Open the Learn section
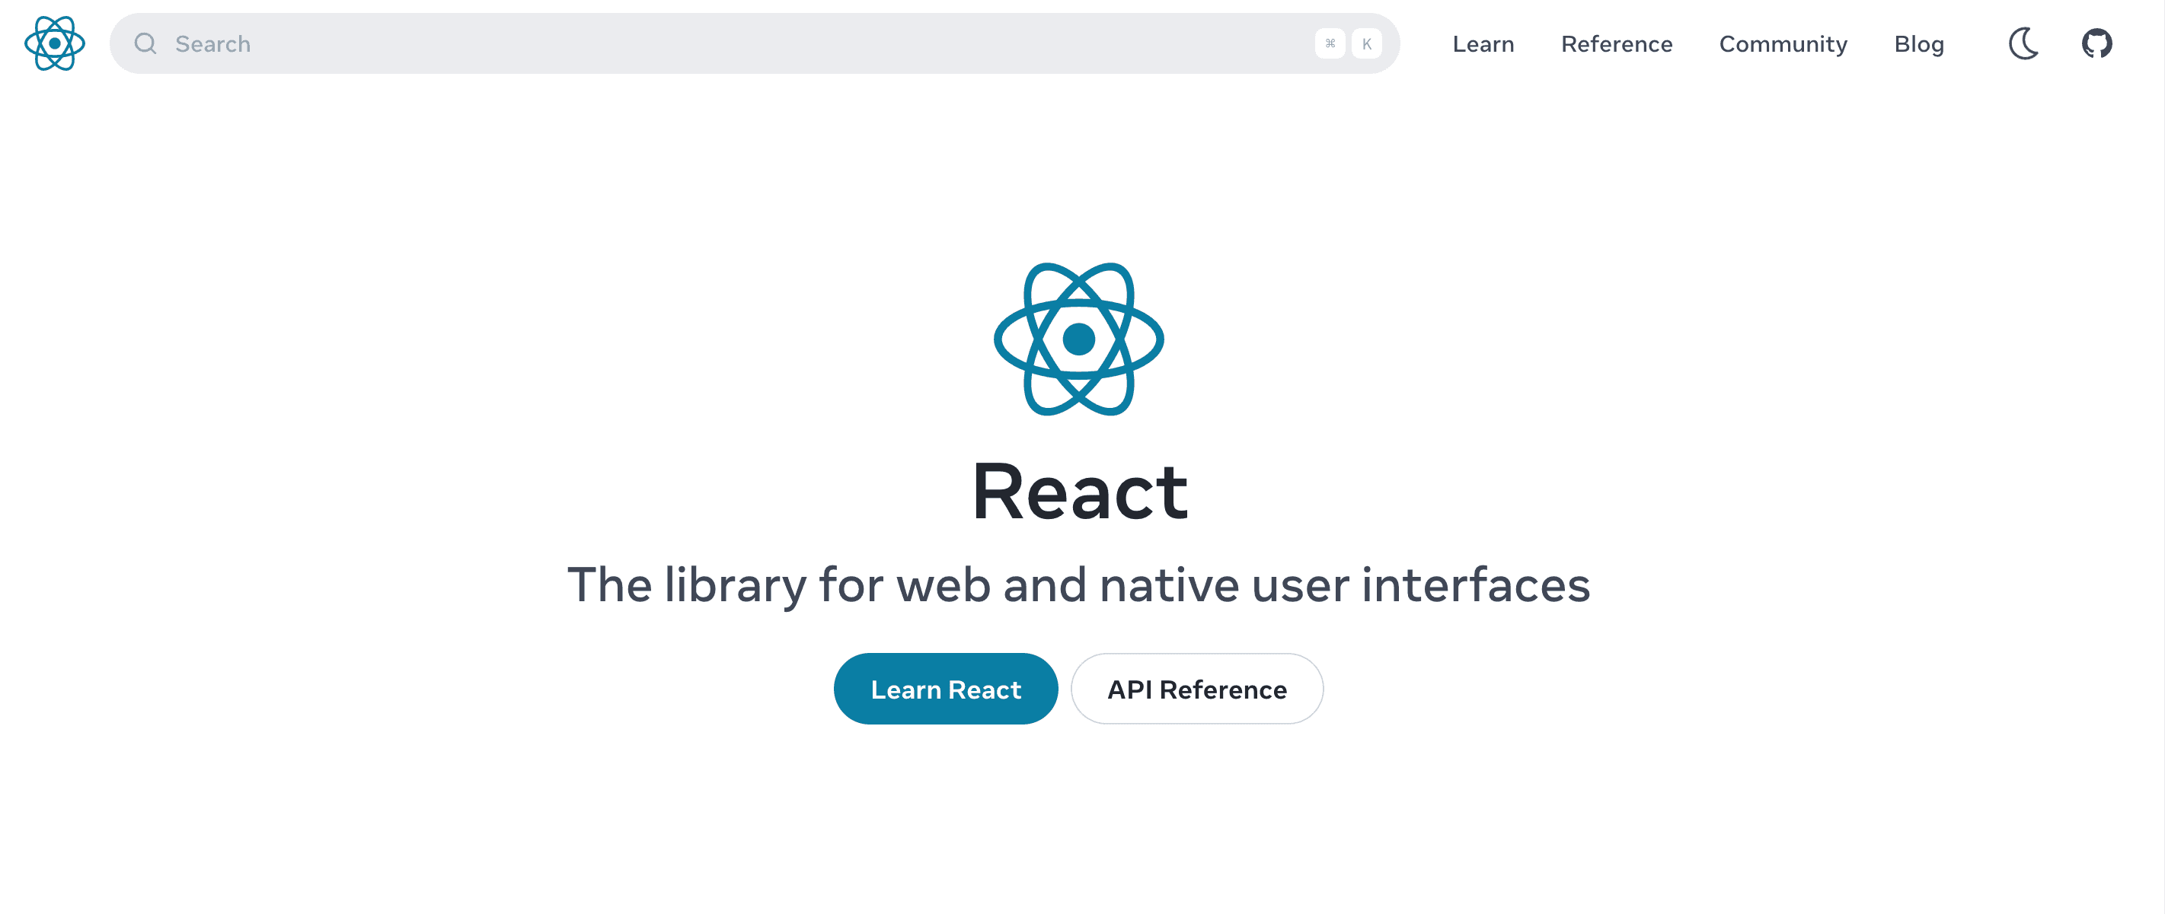Viewport: 2165px width, 914px height. (x=1483, y=43)
